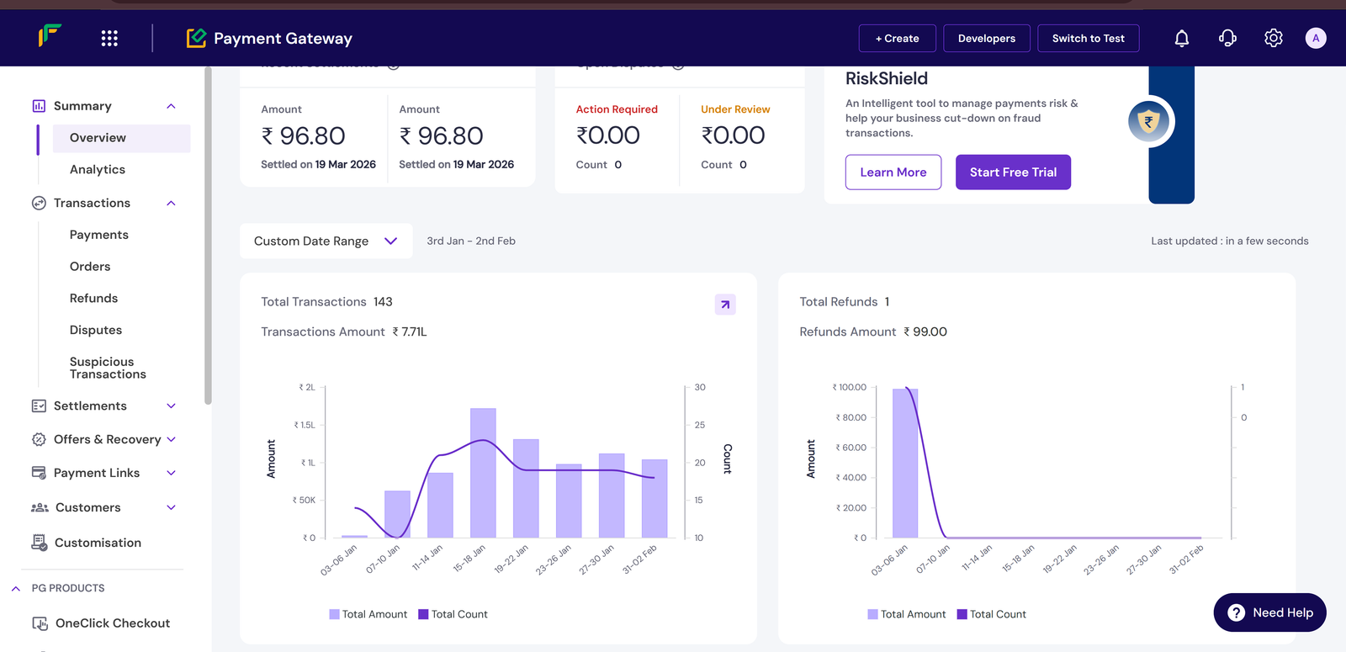Viewport: 1346px width, 652px height.
Task: Click the Developers button
Action: click(x=987, y=38)
